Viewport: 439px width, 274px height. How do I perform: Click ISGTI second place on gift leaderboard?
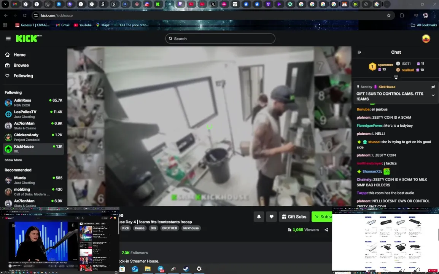(x=406, y=64)
